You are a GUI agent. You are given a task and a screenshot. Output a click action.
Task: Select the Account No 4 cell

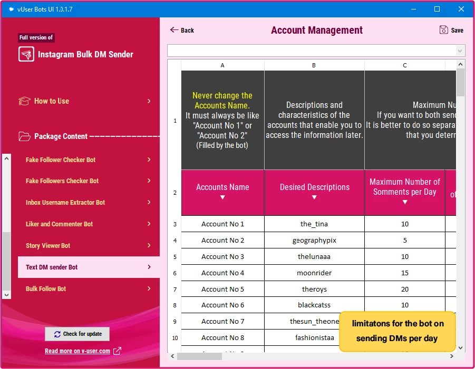coord(222,273)
